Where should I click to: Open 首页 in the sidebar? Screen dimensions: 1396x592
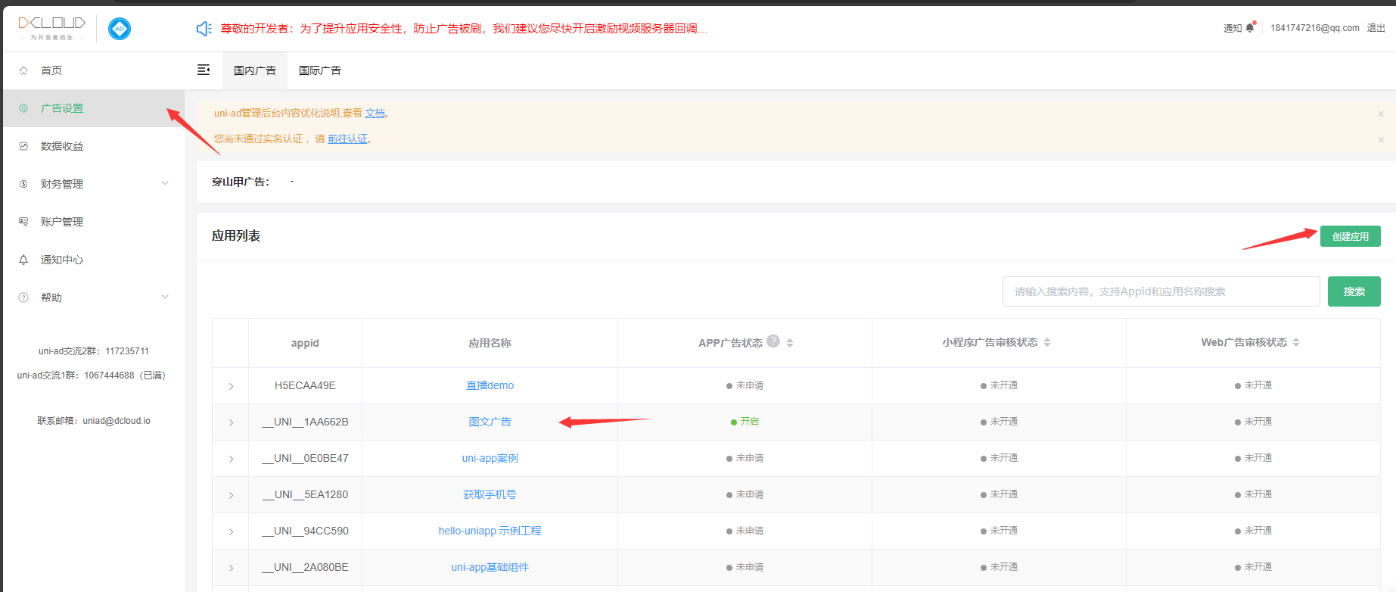94,70
